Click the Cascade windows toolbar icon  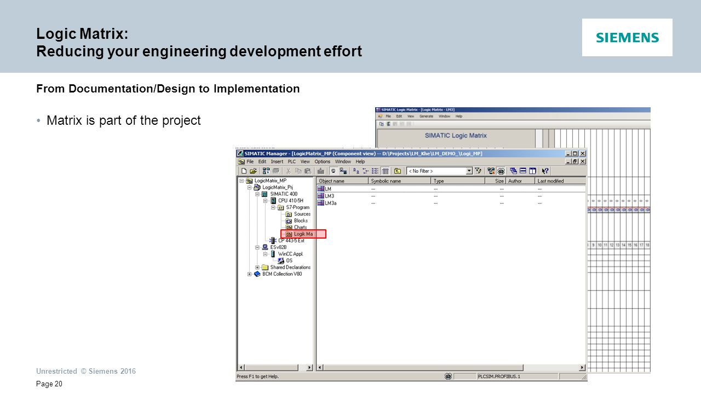(x=513, y=171)
